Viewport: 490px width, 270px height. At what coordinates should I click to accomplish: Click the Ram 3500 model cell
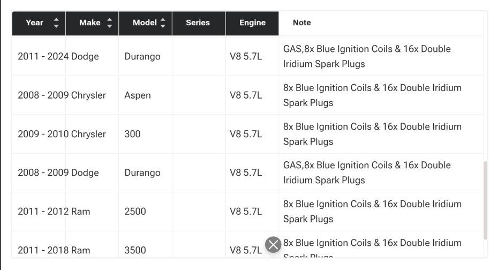point(135,250)
